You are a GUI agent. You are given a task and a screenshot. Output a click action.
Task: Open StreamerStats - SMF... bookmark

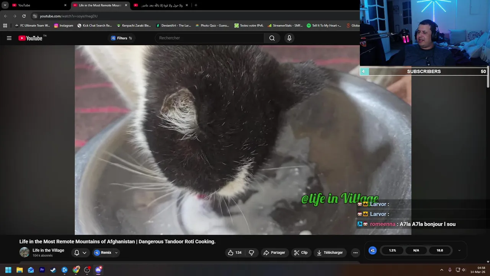tap(285, 26)
